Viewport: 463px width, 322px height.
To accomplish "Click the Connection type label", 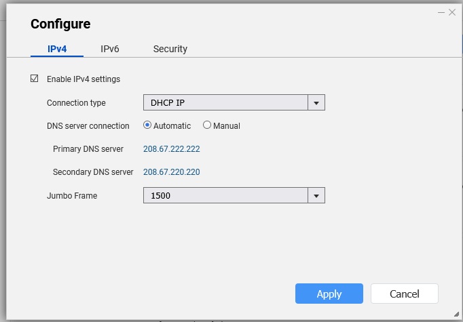I will [76, 103].
